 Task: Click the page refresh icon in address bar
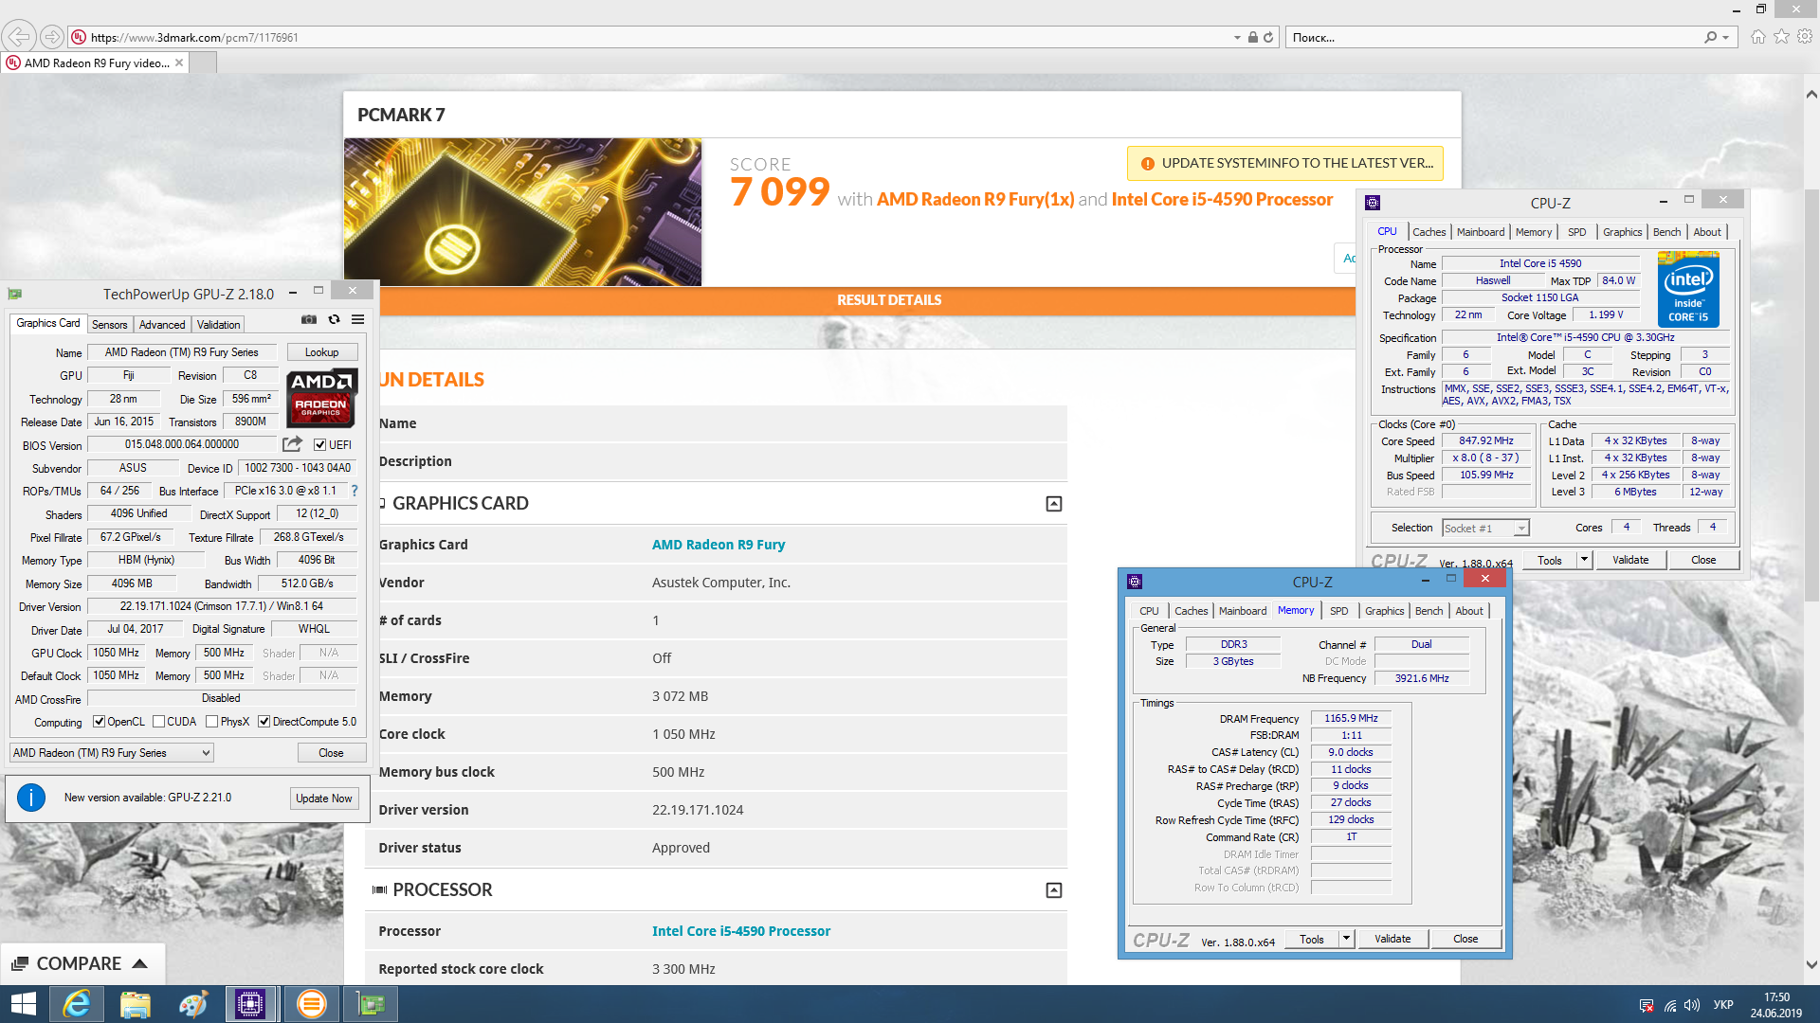pos(1268,38)
